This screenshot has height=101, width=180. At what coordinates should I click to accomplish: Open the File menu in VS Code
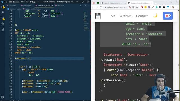pos(6,2)
